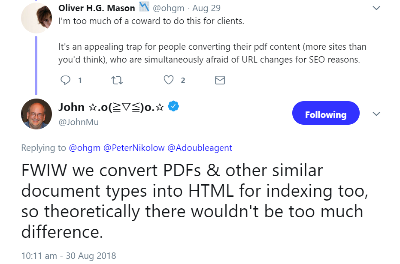Click the emblem icon next to Oliver's name
400x264 pixels.
pyautogui.click(x=143, y=7)
